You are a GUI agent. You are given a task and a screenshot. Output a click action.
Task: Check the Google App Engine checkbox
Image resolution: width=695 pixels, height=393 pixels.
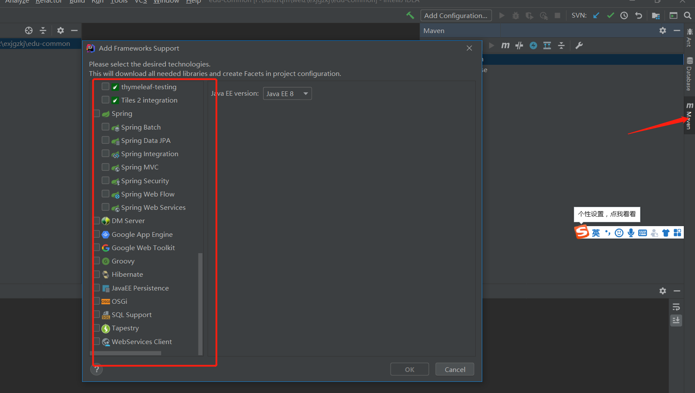tap(96, 234)
